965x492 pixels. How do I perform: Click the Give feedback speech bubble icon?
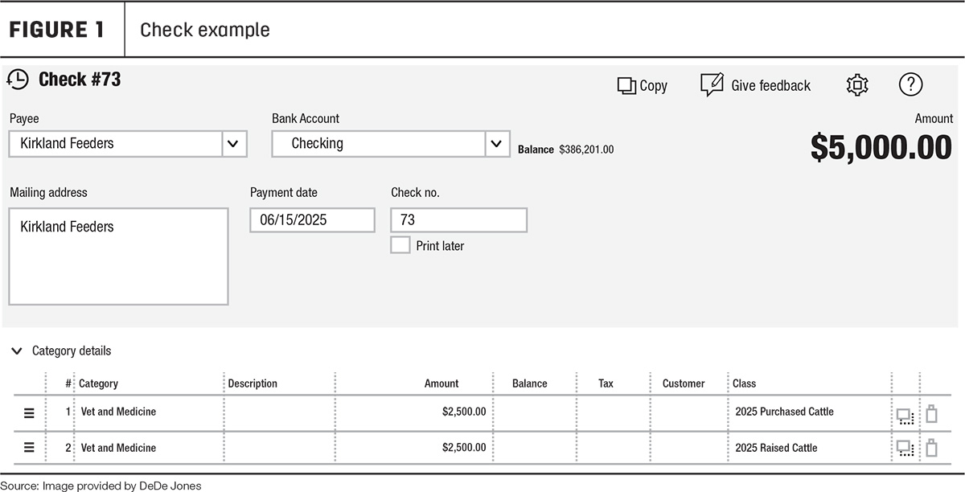(x=712, y=84)
